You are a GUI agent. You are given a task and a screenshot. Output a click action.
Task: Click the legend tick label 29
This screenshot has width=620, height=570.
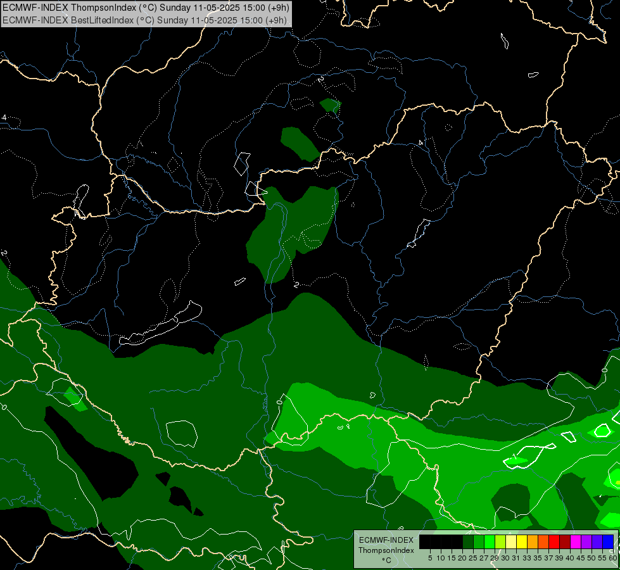tap(495, 558)
